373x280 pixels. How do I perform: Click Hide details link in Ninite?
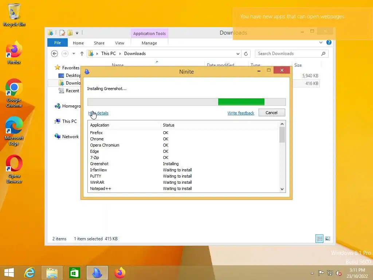coord(98,113)
